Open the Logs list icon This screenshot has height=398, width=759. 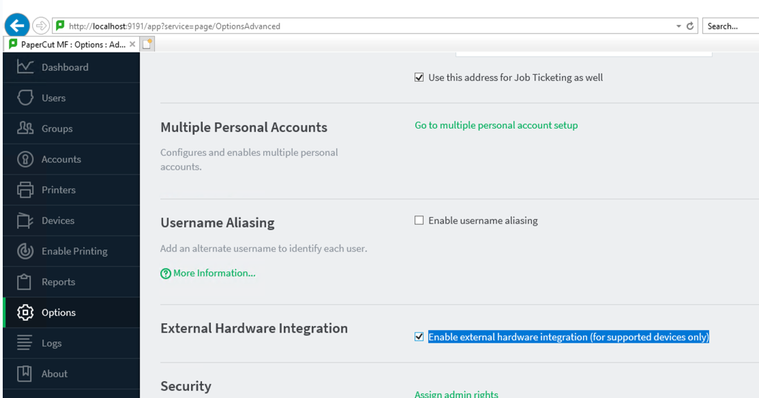click(25, 343)
